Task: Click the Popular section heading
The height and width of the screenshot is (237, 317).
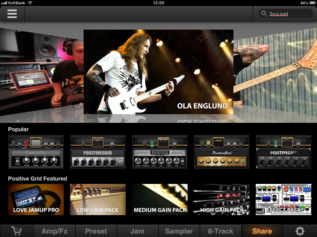Action: coord(18,129)
